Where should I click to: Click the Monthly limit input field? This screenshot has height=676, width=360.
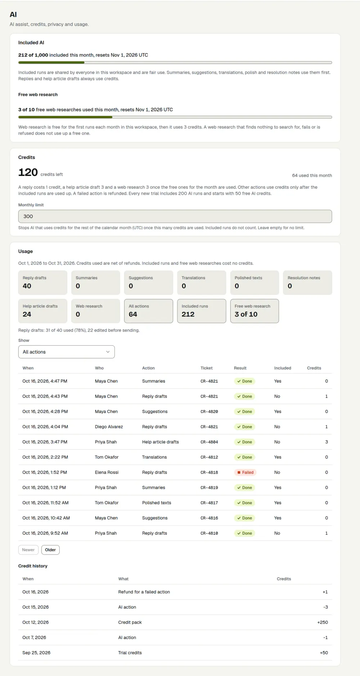click(175, 216)
